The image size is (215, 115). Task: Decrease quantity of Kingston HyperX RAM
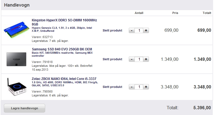(132, 30)
